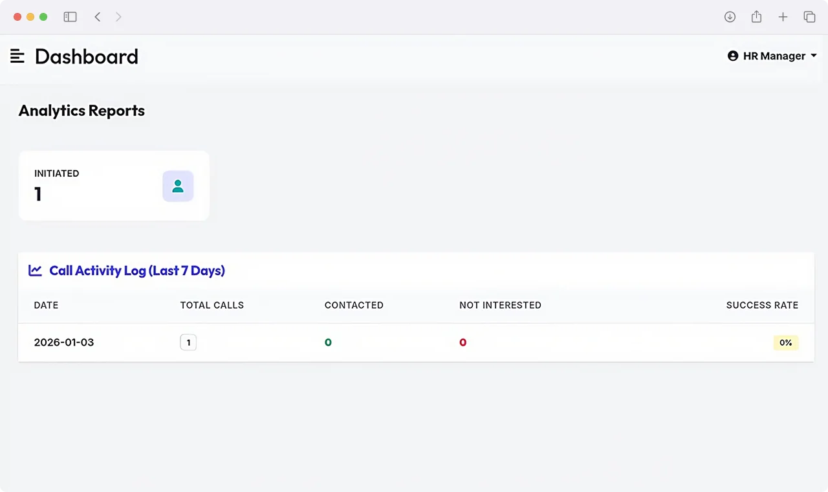The image size is (828, 492).
Task: Click the yellow minimize window button
Action: tap(30, 17)
